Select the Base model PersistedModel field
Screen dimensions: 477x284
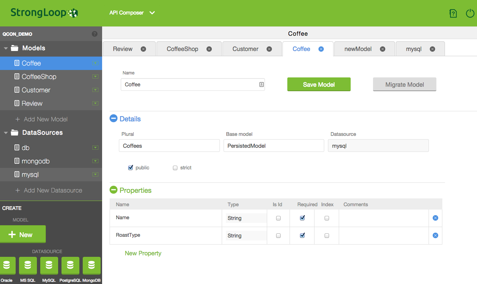pyautogui.click(x=274, y=146)
